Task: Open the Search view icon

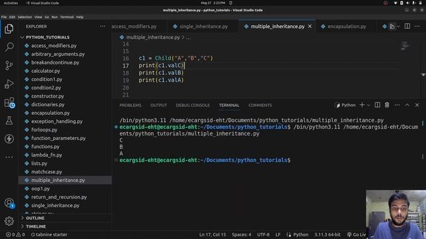Action: click(9, 47)
